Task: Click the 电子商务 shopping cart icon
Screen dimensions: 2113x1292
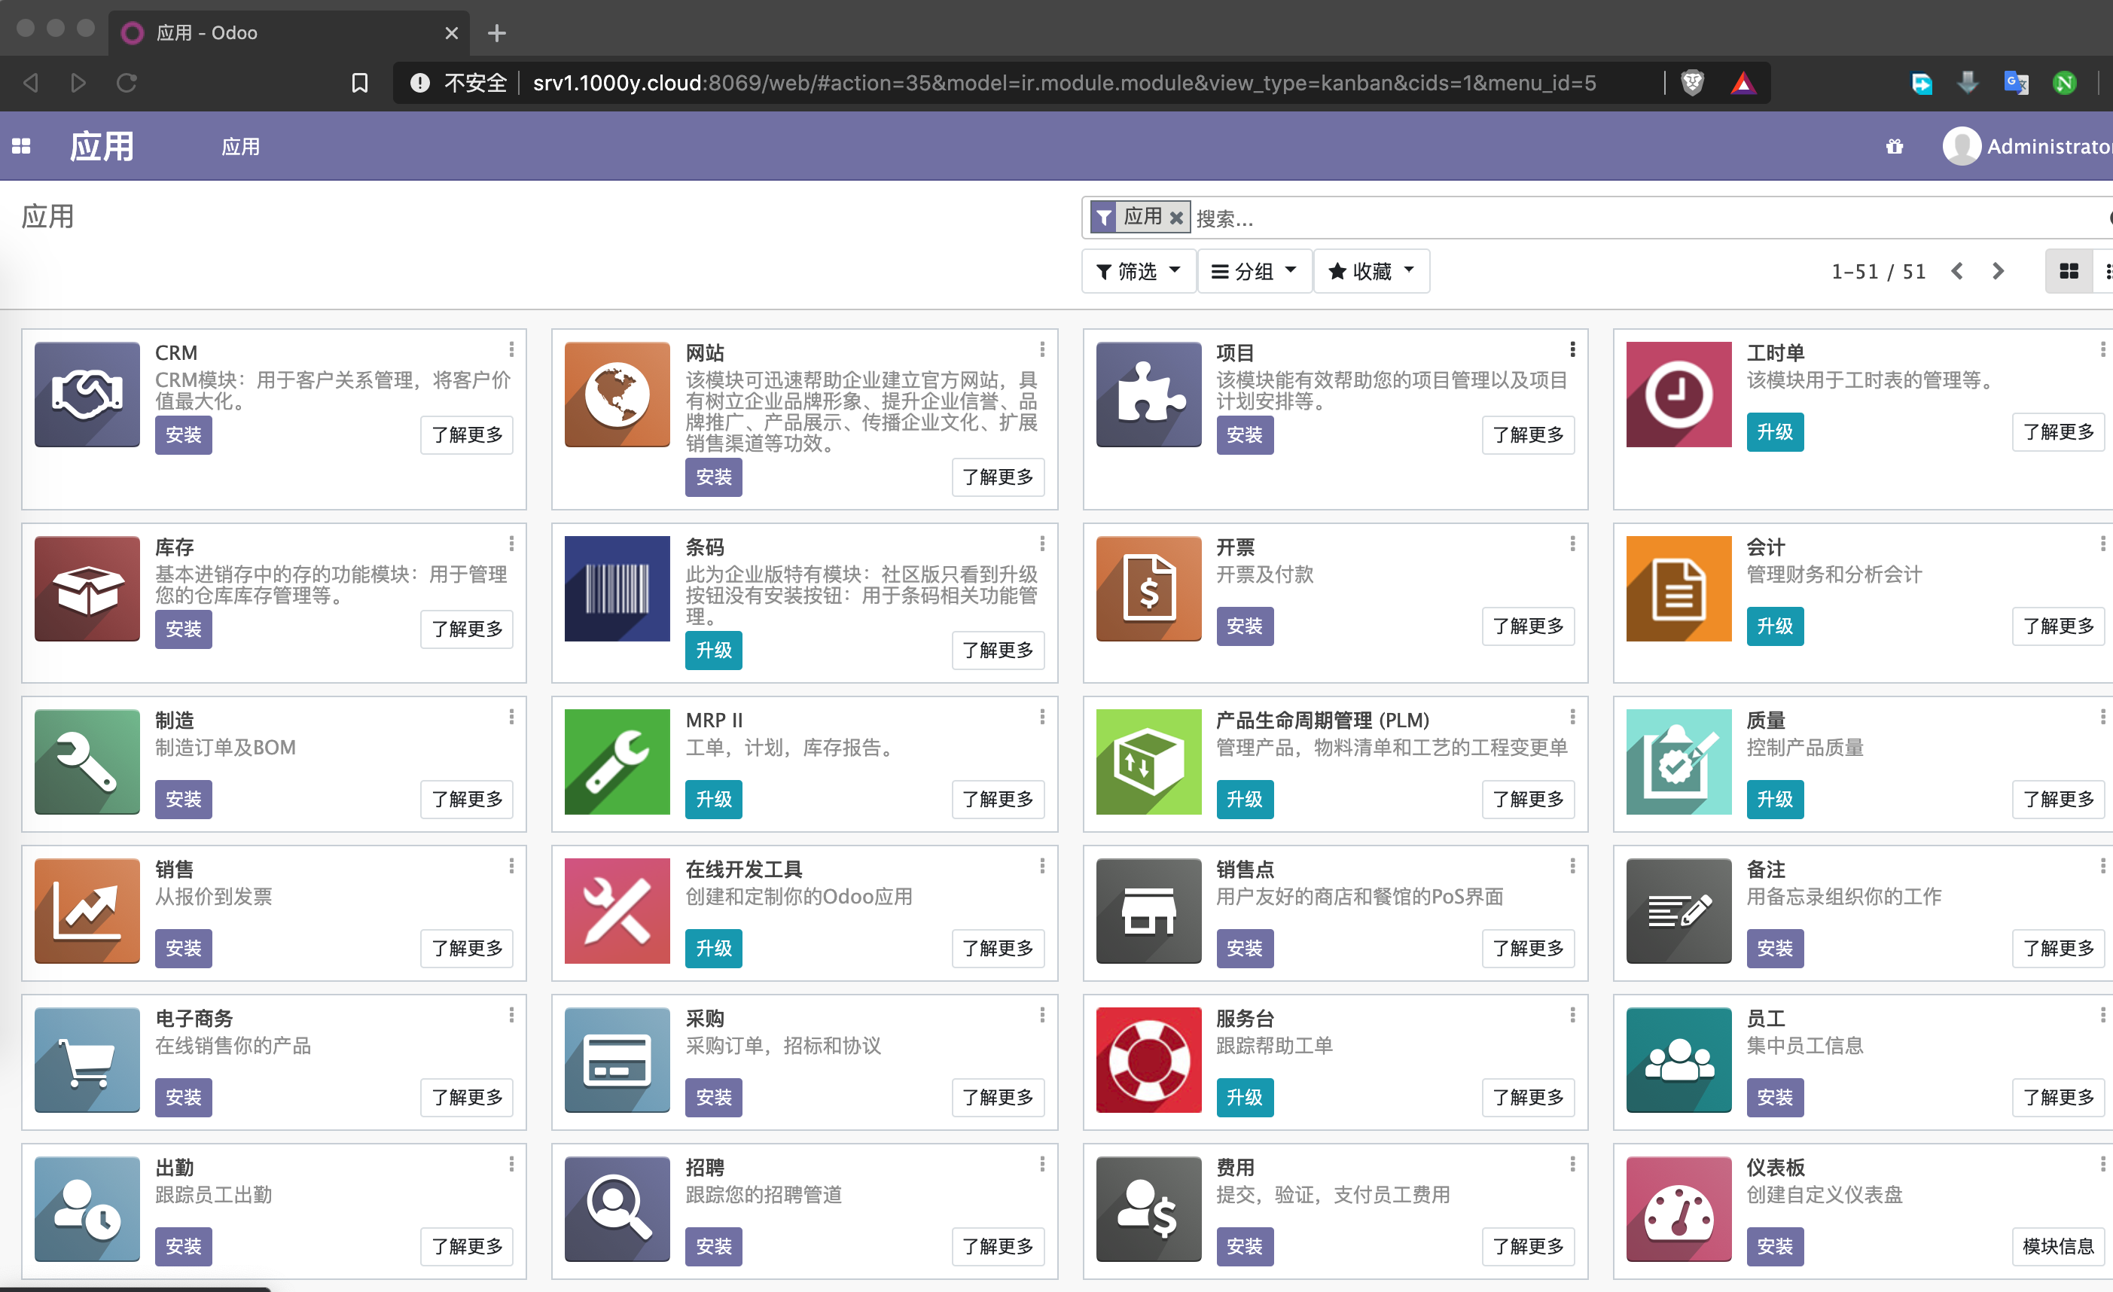Action: (87, 1059)
